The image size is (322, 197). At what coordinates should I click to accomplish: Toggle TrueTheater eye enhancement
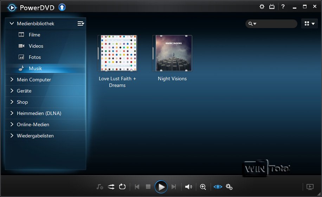click(x=218, y=187)
